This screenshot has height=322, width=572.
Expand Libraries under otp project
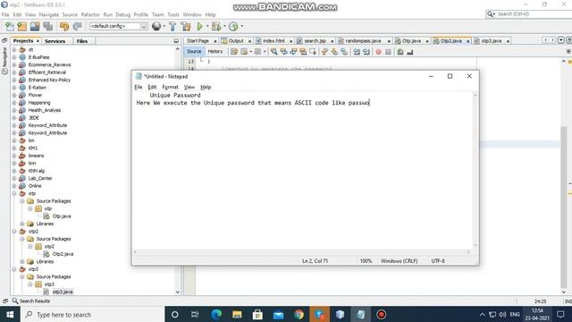pos(22,224)
